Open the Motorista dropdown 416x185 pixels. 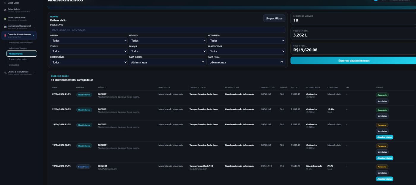coord(246,40)
